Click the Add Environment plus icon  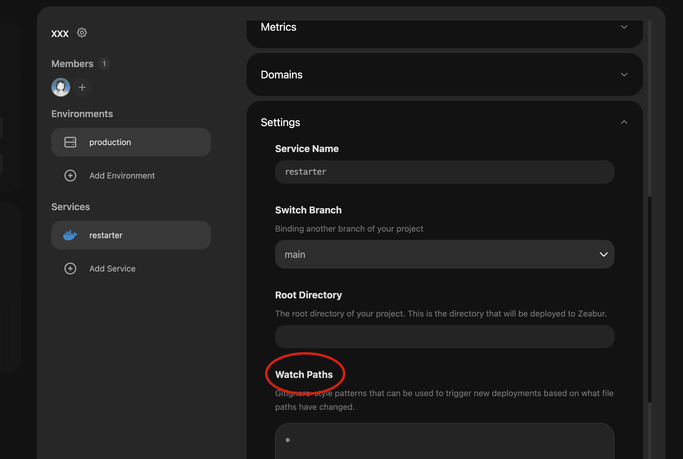coord(70,175)
